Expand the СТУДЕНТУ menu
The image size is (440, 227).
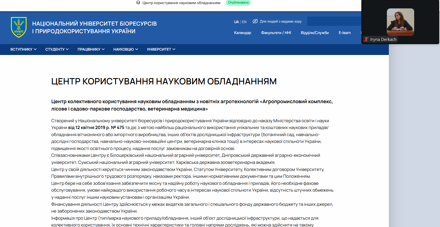(57, 49)
